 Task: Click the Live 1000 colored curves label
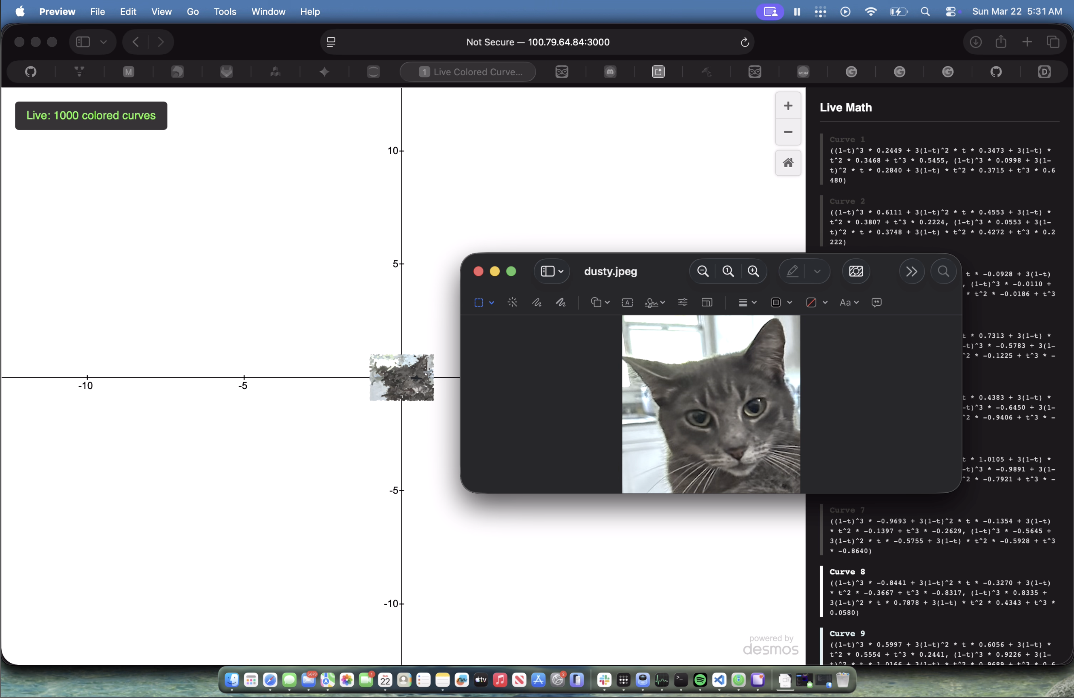(91, 115)
